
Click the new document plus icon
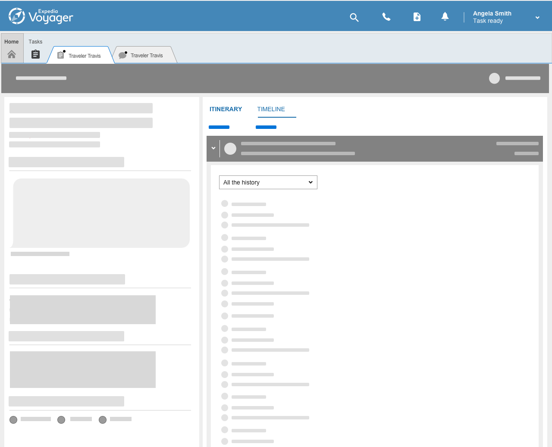(x=417, y=17)
